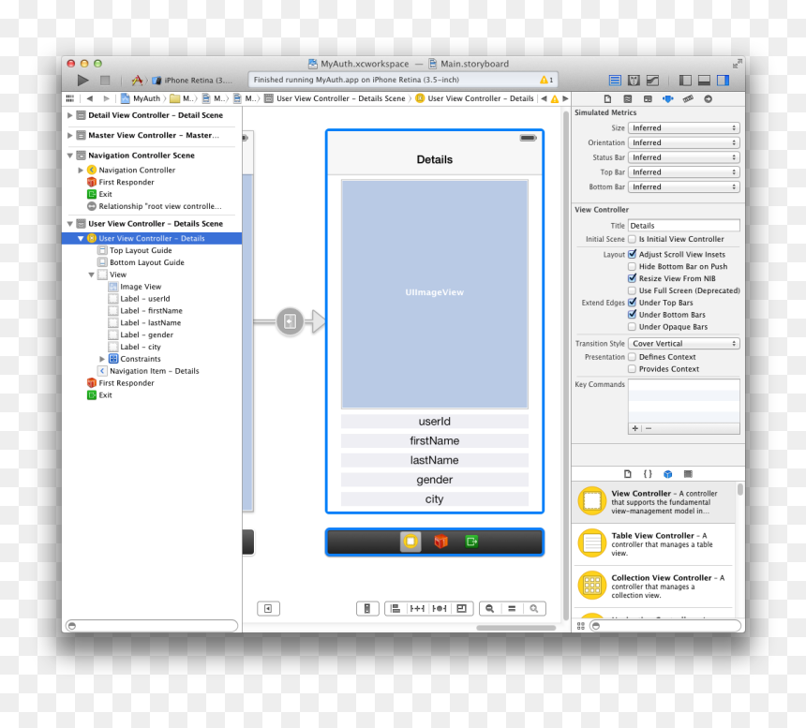806x728 pixels.
Task: Open the Transition Style dropdown
Action: click(683, 343)
